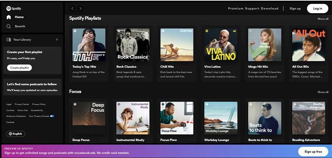Screen dimensions: 332x158
Task: Select the Your Library label
Action: 22,40
